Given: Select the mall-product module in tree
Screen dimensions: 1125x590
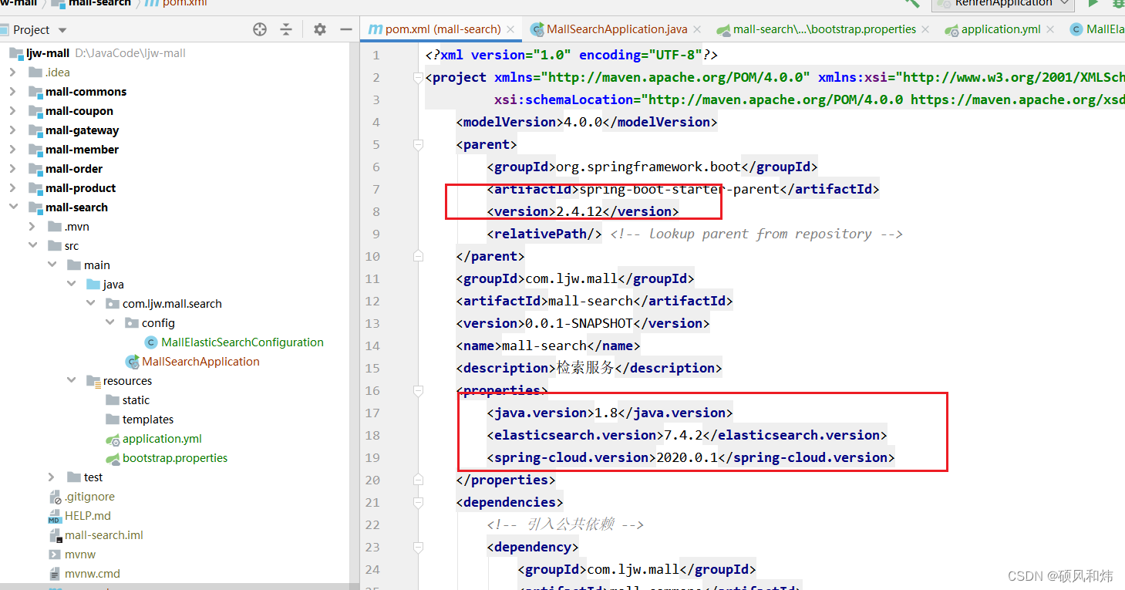Looking at the screenshot, I should [x=80, y=188].
